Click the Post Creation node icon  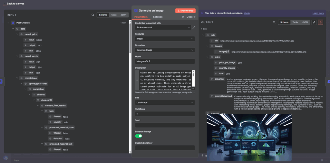[13, 23]
